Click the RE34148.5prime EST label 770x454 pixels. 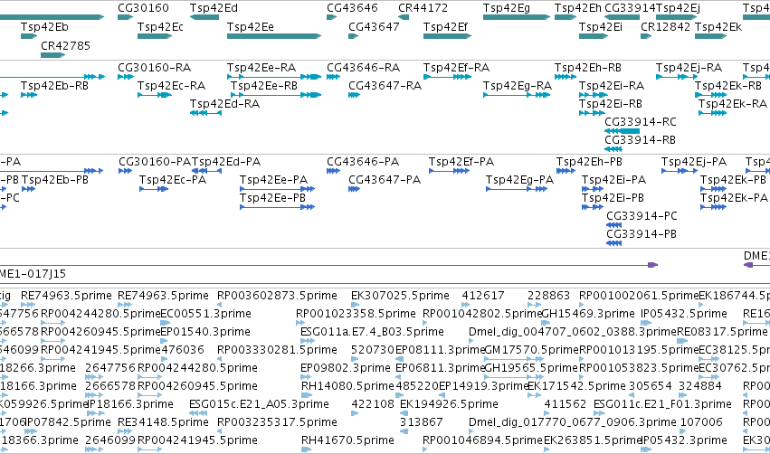(163, 422)
